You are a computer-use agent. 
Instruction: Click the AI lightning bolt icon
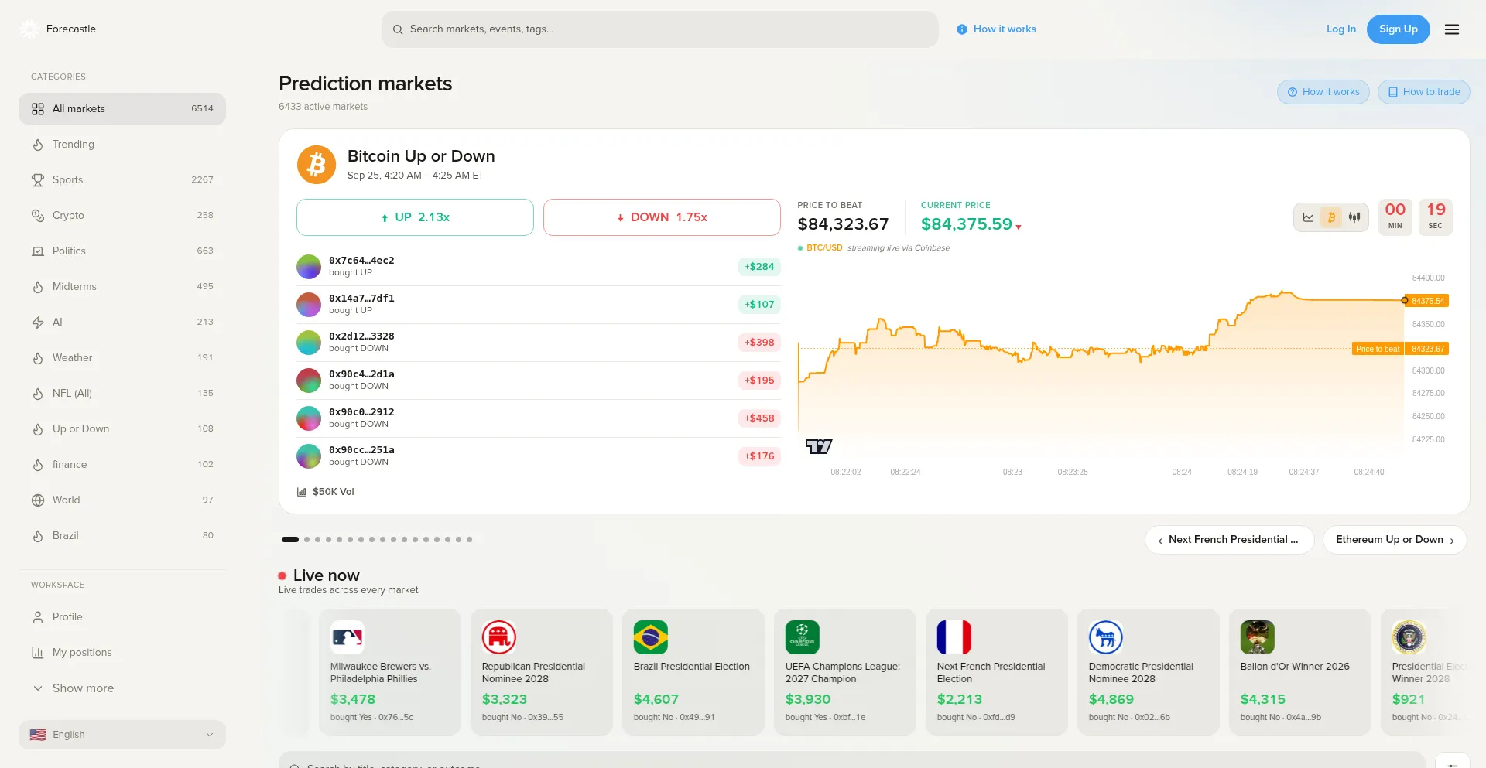tap(38, 323)
